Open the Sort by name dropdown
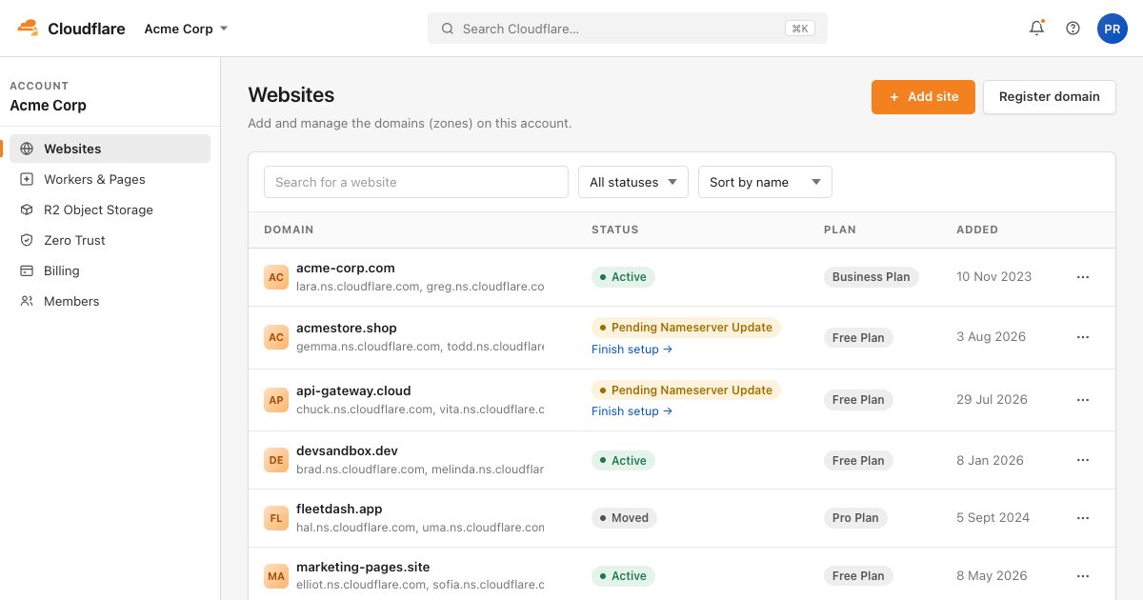1143x600 pixels. 765,182
